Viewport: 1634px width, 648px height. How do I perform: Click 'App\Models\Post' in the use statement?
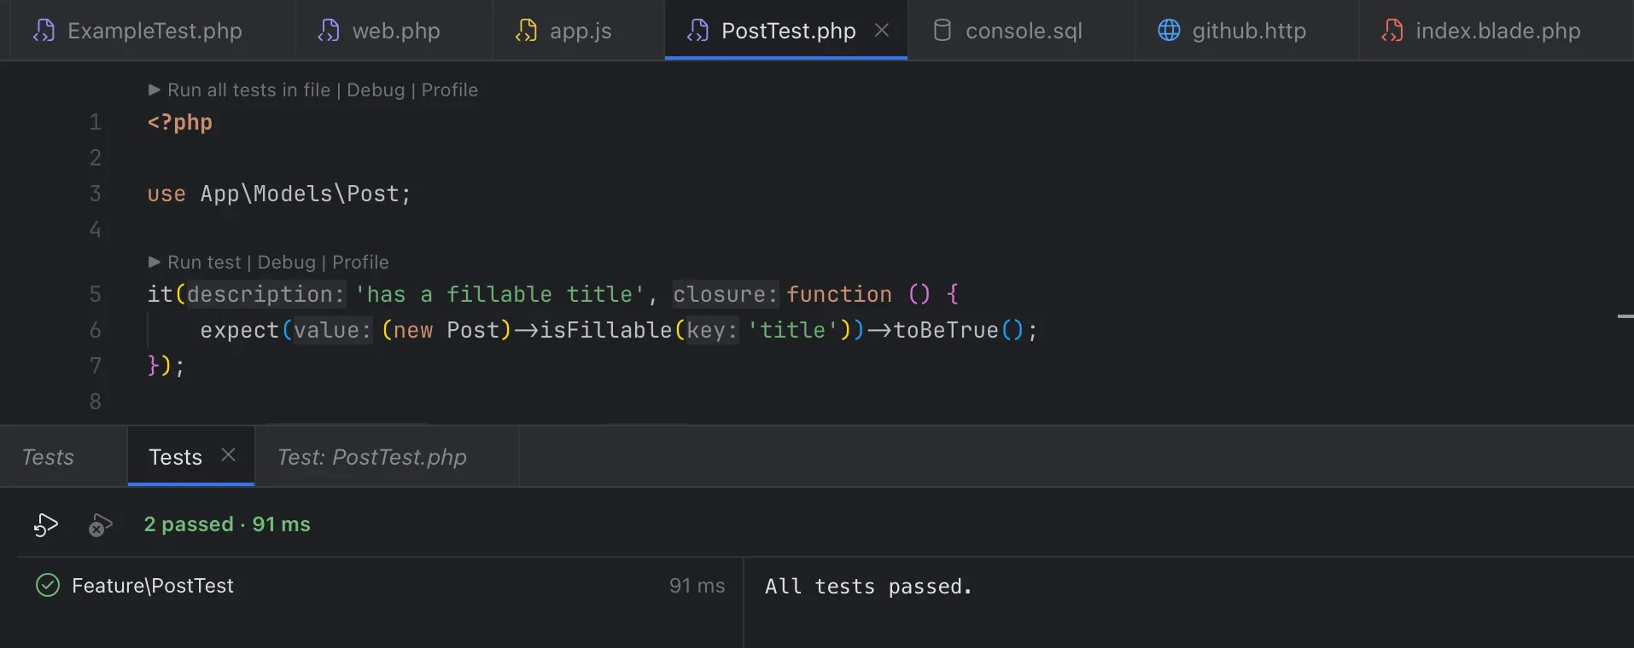click(x=299, y=194)
